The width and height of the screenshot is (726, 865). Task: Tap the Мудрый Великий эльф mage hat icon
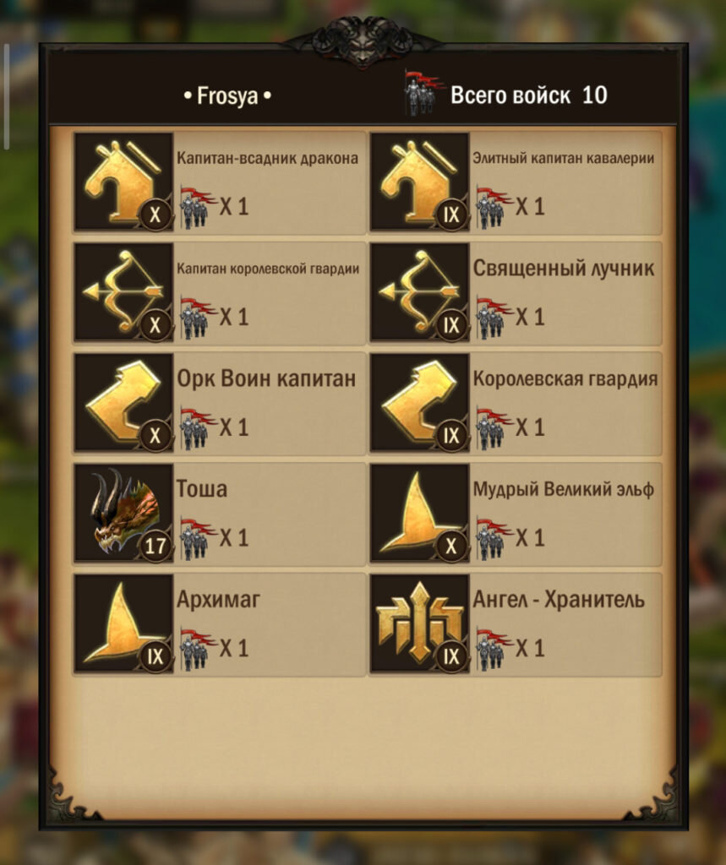419,512
